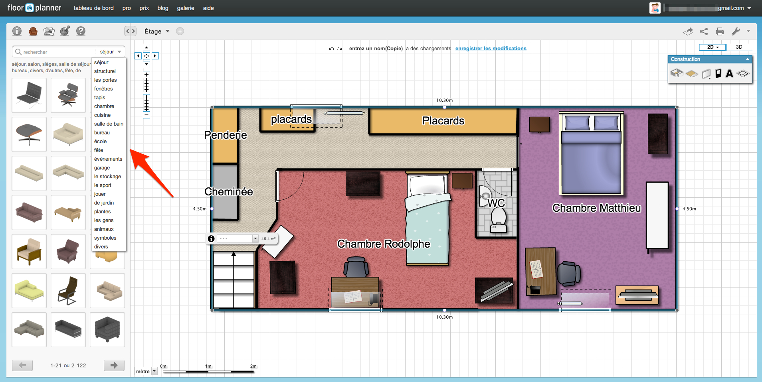Select the surface tool in Construction panel
This screenshot has width=762, height=382.
point(692,74)
